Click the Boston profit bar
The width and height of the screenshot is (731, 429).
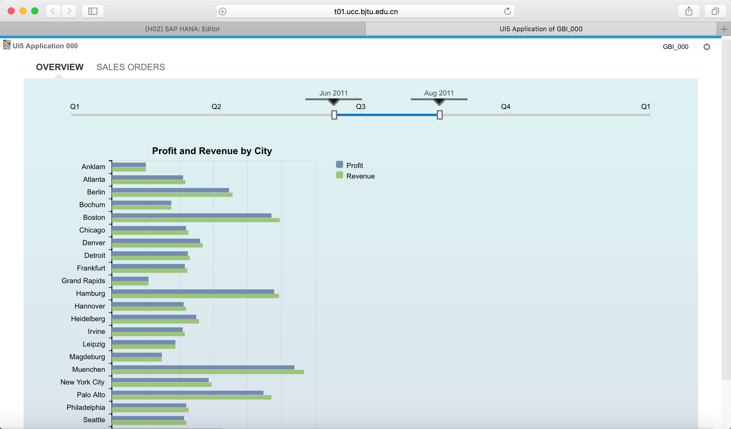[192, 215]
